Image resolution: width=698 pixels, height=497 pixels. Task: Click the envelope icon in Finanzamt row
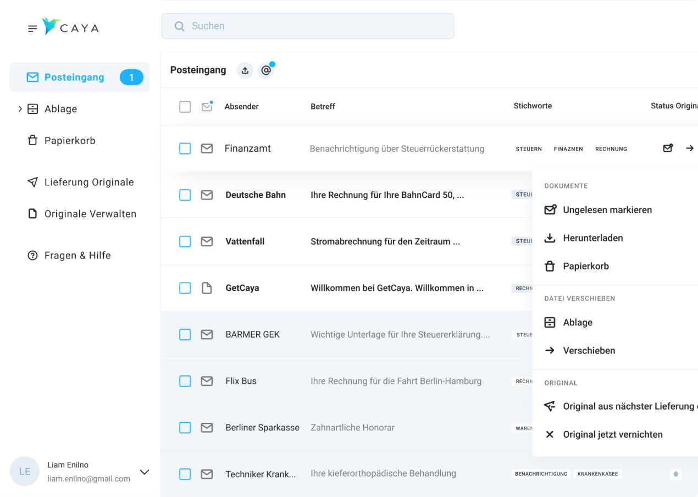207,148
